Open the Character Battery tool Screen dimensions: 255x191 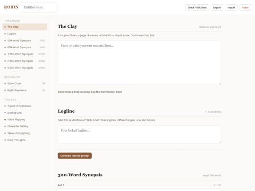click(25, 126)
